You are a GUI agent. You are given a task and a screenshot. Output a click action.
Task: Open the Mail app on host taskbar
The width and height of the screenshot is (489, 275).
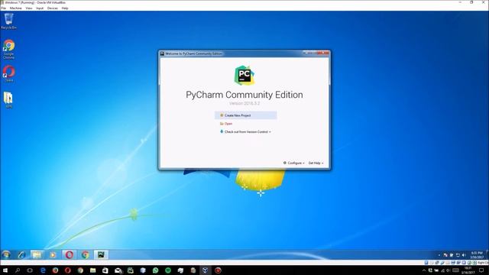[x=118, y=270]
